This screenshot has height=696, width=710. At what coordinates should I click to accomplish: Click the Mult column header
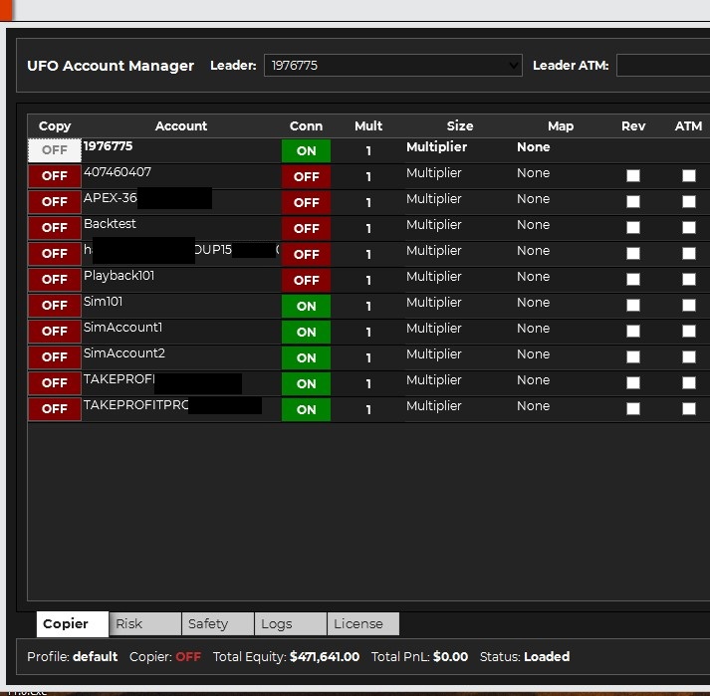368,125
